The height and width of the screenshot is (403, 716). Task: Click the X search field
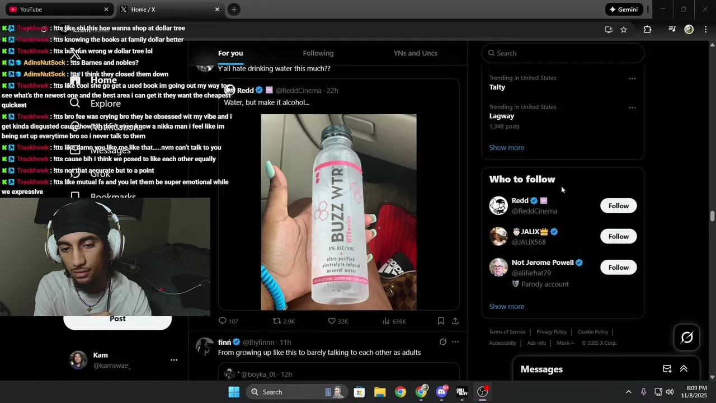pos(563,53)
